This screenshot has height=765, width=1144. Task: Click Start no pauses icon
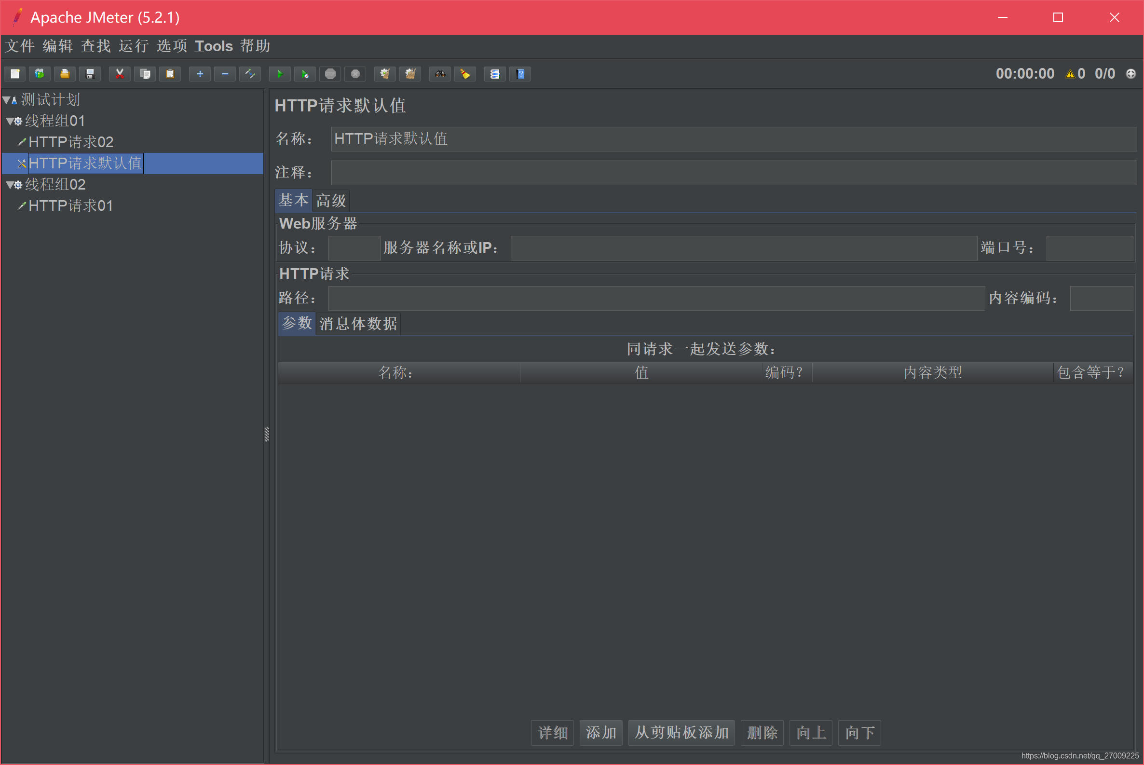pos(305,74)
